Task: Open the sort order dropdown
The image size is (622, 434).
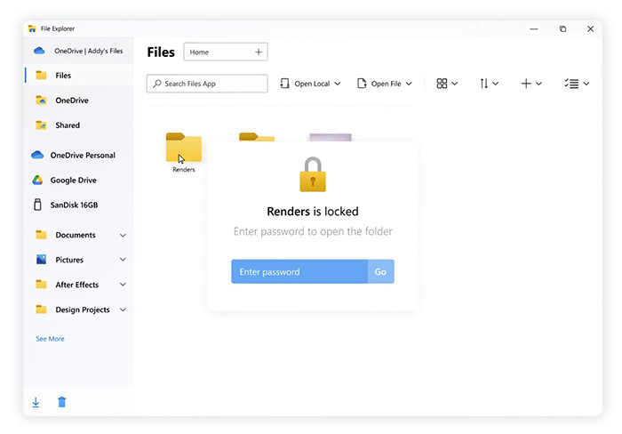Action: pos(489,84)
